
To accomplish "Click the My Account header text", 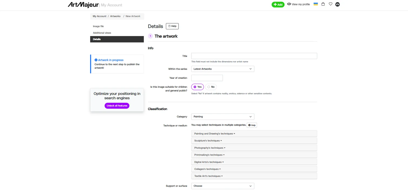I will click(x=112, y=5).
